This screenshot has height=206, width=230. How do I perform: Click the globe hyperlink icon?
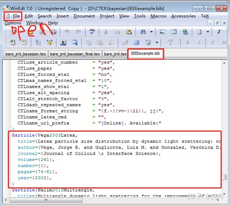coord(186,32)
